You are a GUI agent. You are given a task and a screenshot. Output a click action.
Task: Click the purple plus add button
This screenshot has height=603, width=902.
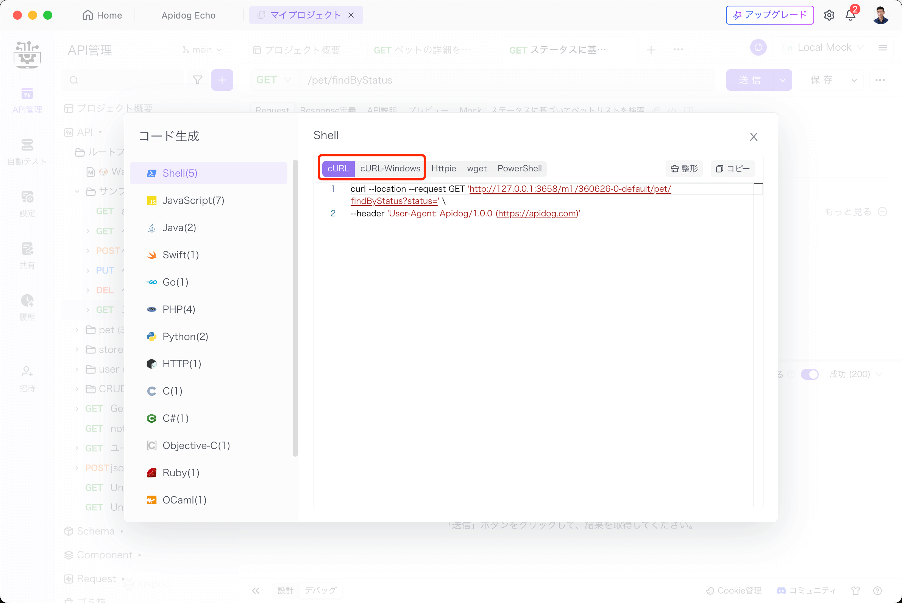[x=222, y=80]
